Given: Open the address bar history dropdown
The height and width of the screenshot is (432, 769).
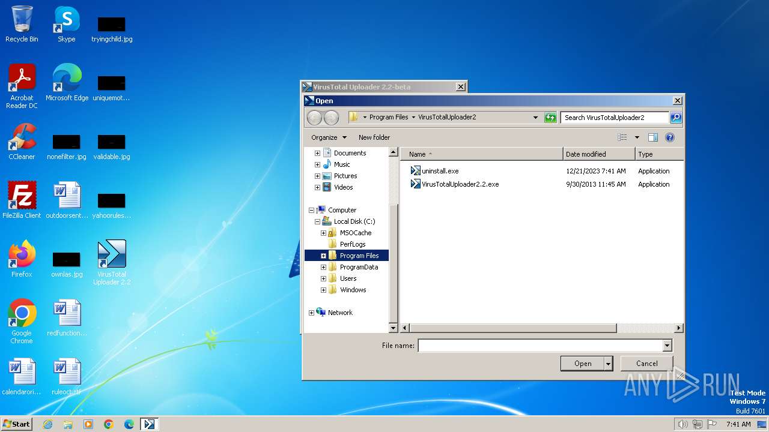Looking at the screenshot, I should (x=535, y=118).
